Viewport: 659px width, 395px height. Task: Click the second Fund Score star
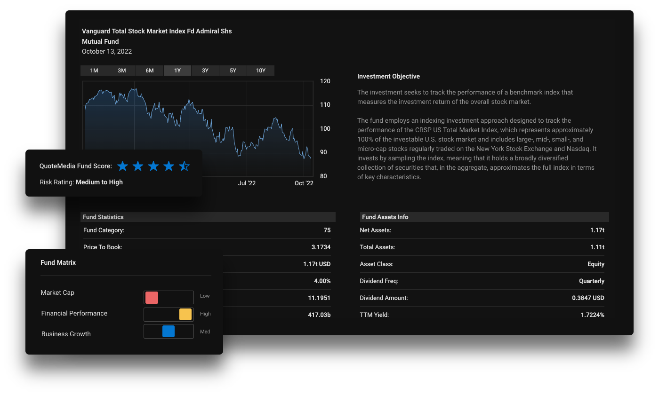point(138,166)
